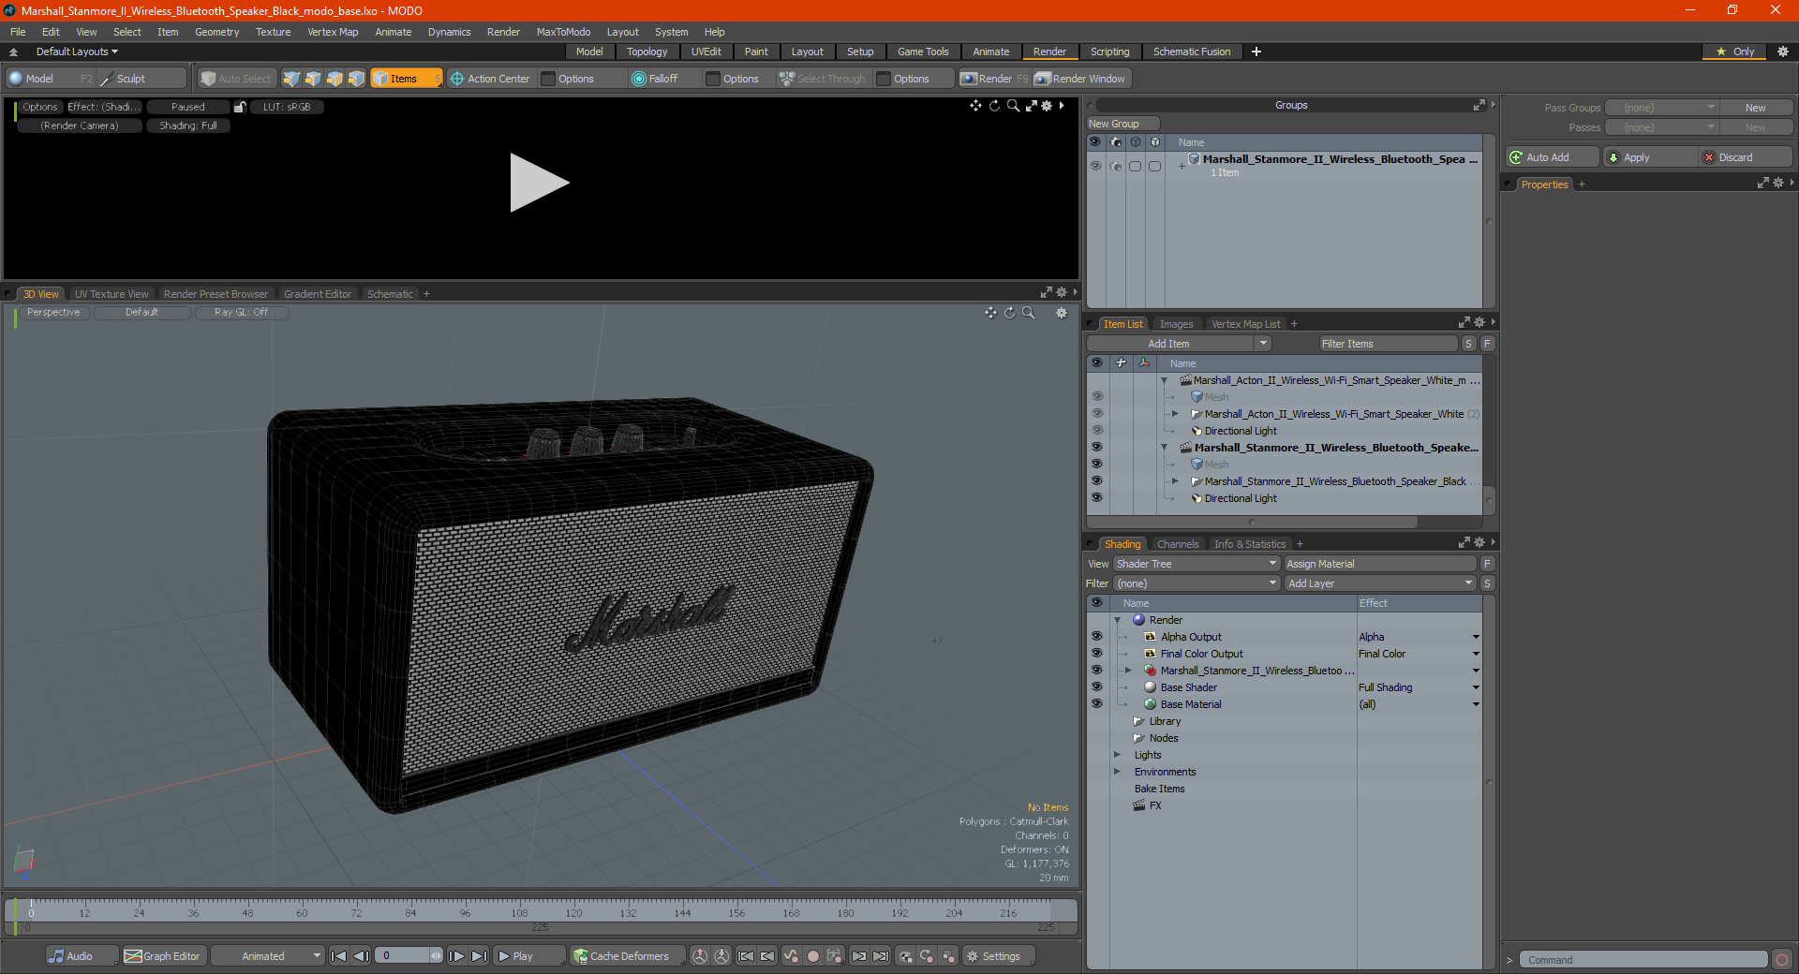
Task: Open Add Layer dropdown
Action: 1380,583
